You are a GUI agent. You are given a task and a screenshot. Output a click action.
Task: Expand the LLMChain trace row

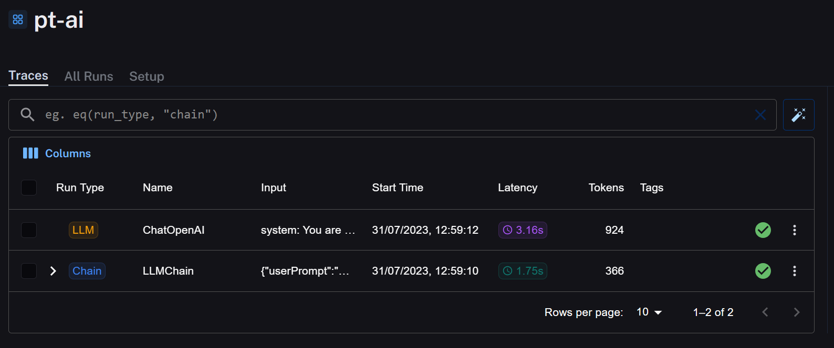coord(53,271)
